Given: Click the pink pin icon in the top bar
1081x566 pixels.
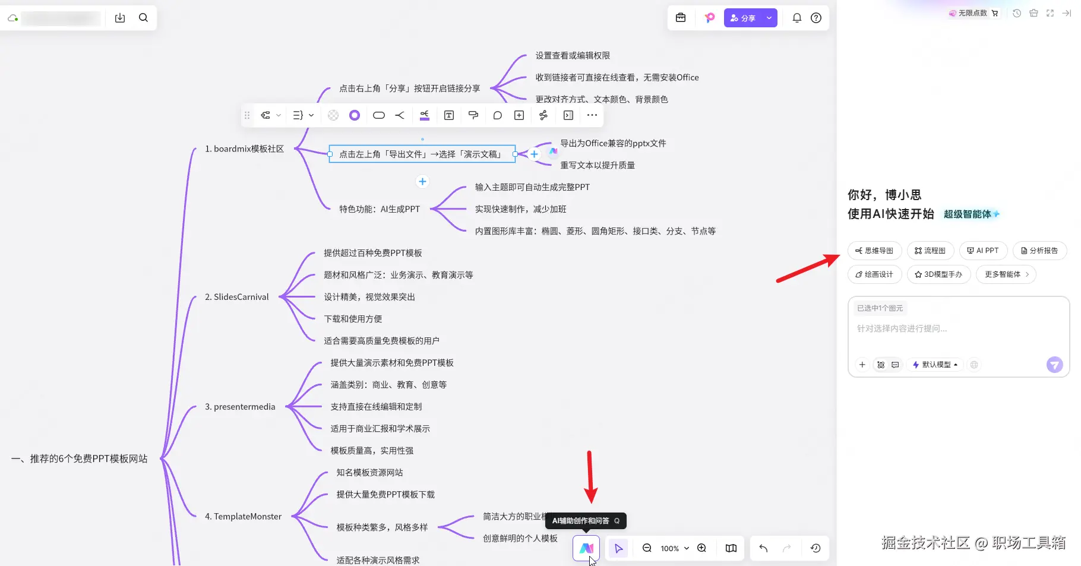Looking at the screenshot, I should point(709,18).
